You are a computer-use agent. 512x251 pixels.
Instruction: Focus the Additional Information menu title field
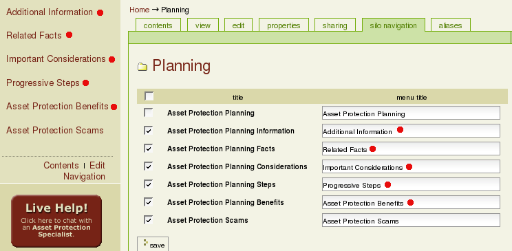411,131
